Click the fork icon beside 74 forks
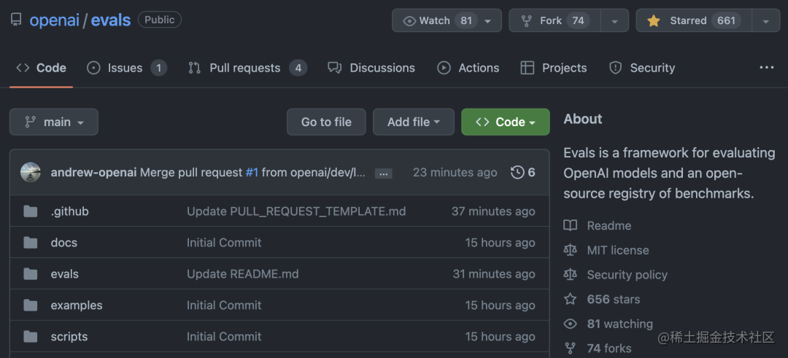 coord(570,348)
